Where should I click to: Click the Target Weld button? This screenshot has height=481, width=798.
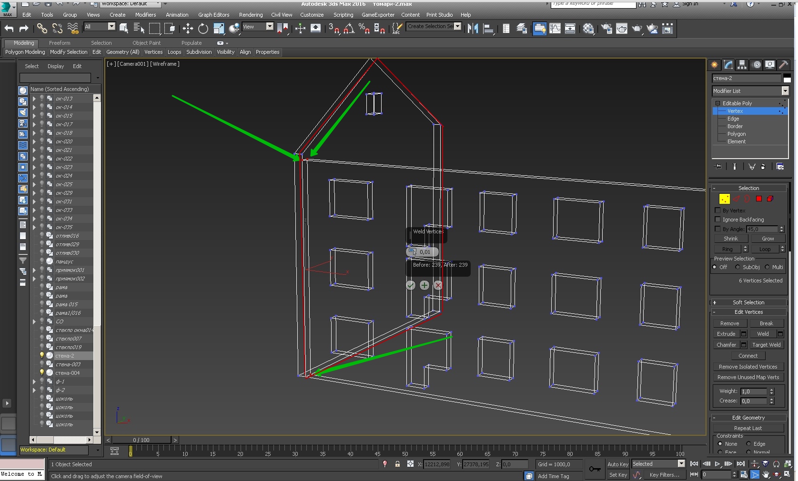[x=766, y=345]
